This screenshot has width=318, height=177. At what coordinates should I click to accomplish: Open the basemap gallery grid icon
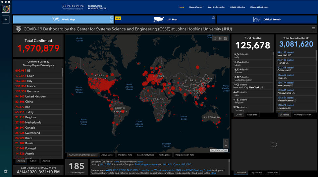click(226, 38)
